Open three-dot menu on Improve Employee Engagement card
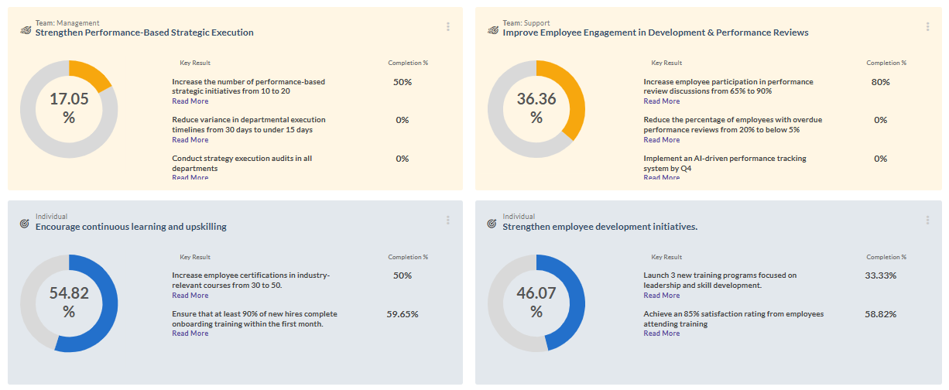 927,27
